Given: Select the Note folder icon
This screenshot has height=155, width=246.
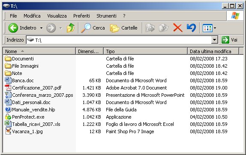Looking at the screenshot, I should tap(8, 73).
